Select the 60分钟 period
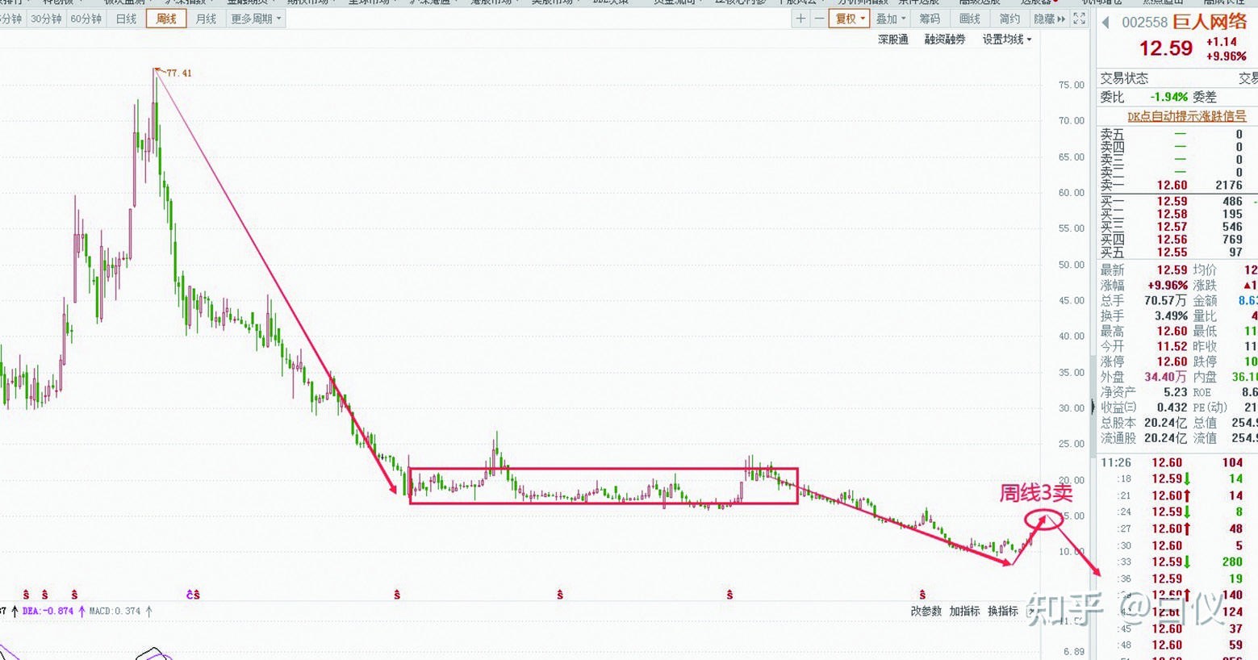Screen dimensions: 1258x660 [86, 19]
